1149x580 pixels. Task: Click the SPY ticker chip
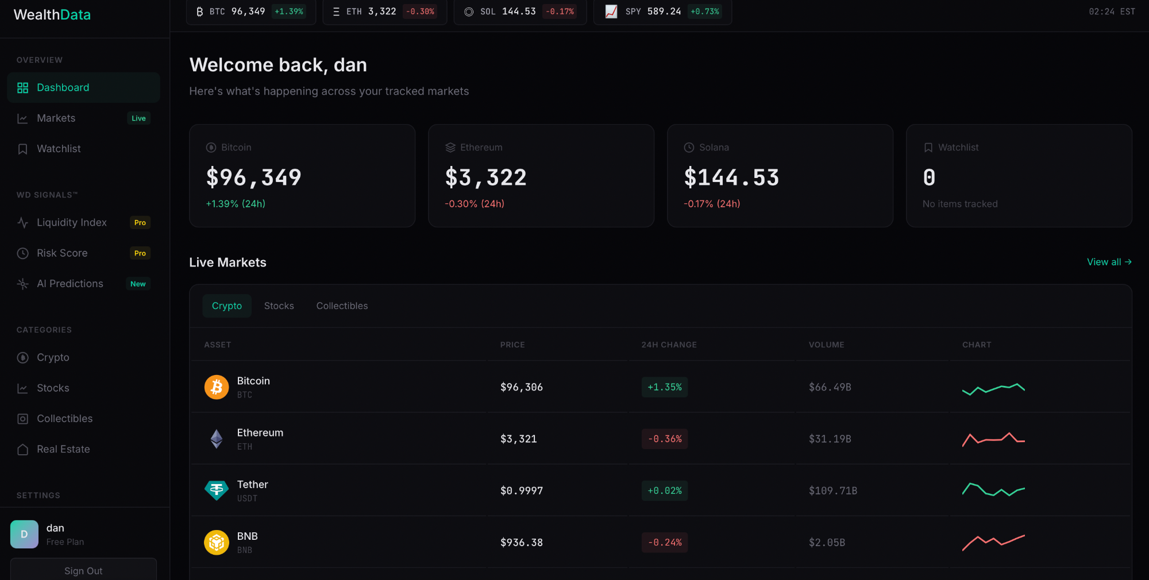[662, 11]
